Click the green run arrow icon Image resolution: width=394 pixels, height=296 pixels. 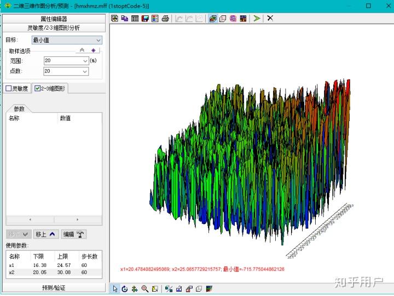pos(257,19)
